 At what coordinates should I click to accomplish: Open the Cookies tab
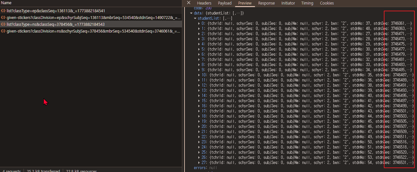(327, 3)
